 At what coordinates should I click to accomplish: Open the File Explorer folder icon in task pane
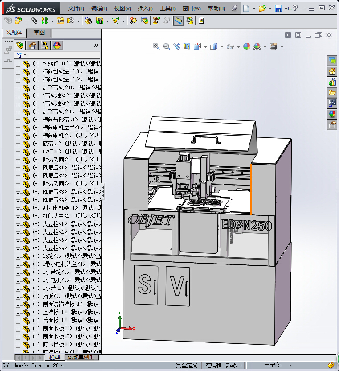[x=332, y=93]
